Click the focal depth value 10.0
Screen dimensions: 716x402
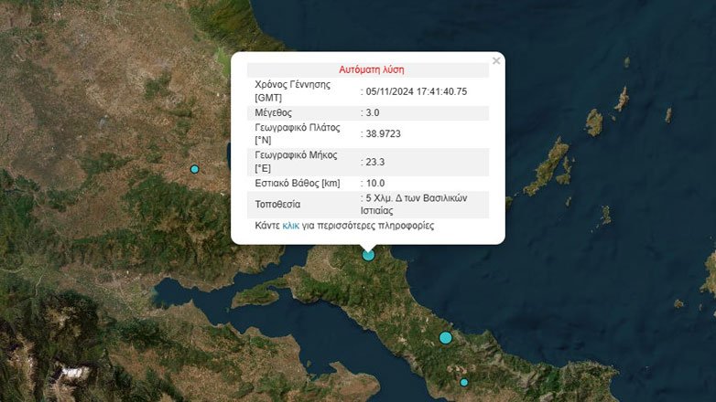point(375,184)
